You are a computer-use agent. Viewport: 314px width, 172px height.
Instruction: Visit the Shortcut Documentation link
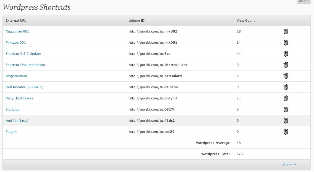[x=25, y=65]
